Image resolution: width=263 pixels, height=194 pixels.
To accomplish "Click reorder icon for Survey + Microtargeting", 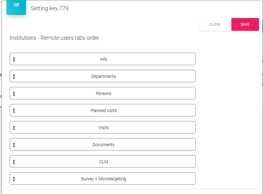I will (14, 179).
